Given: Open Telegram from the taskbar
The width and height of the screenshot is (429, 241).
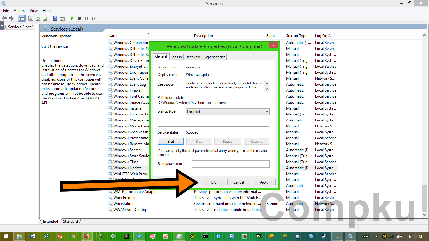Looking at the screenshot, I should tap(139, 236).
